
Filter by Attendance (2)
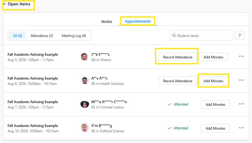[42, 35]
